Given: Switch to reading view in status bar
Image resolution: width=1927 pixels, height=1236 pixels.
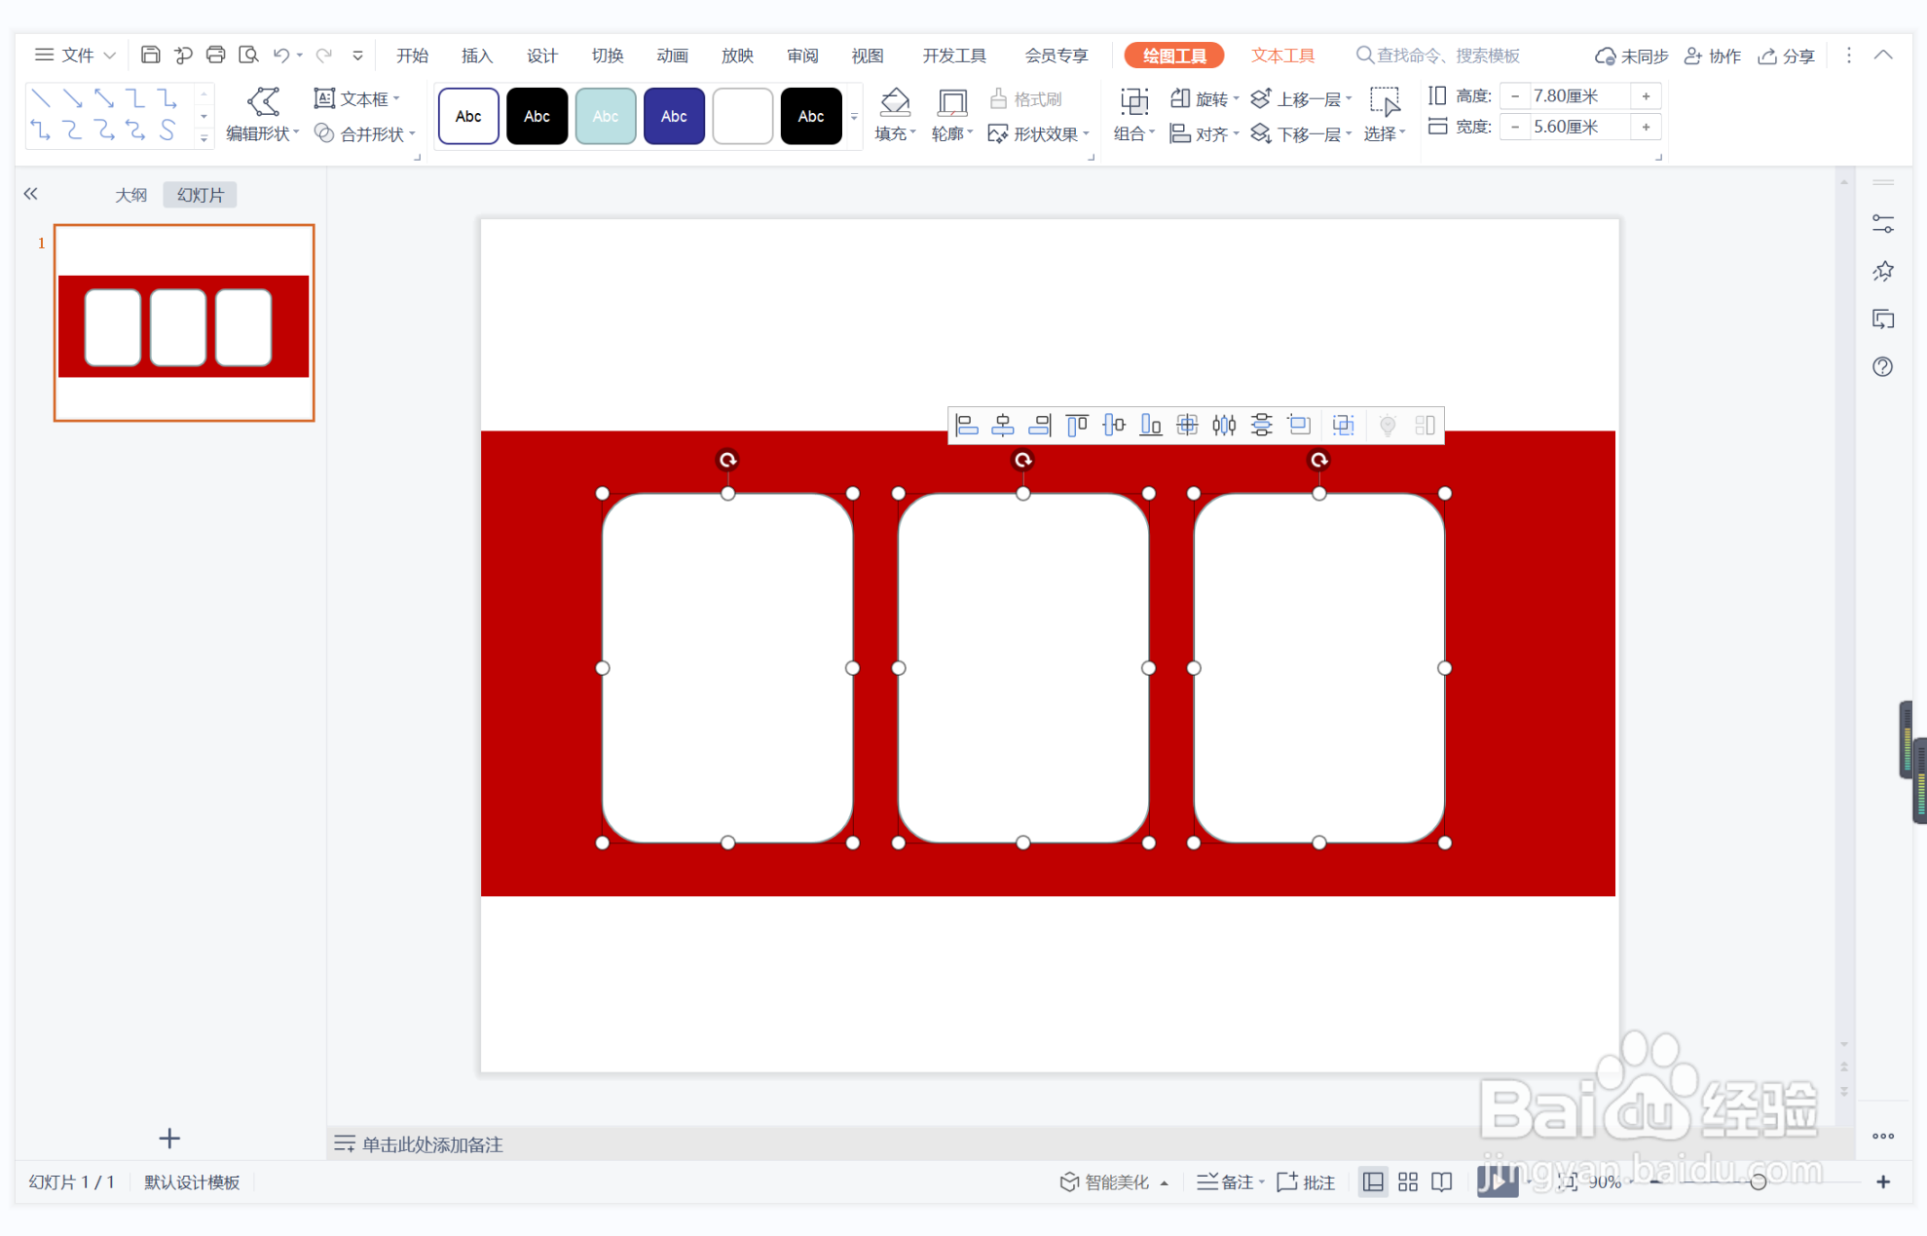Looking at the screenshot, I should coord(1442,1181).
